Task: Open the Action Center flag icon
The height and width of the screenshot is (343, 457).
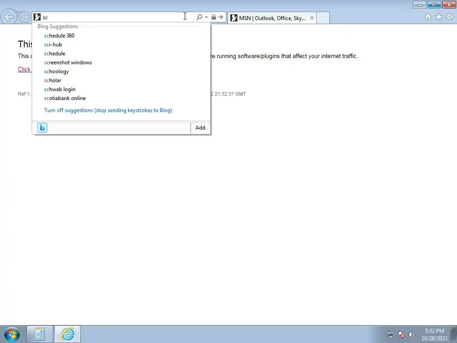Action: coord(401,335)
